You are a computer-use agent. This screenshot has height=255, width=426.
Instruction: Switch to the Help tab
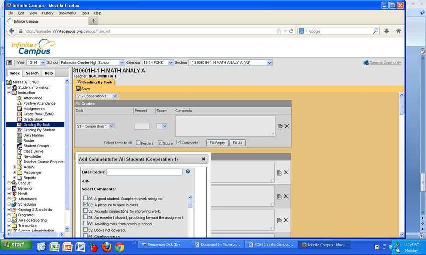(49, 73)
